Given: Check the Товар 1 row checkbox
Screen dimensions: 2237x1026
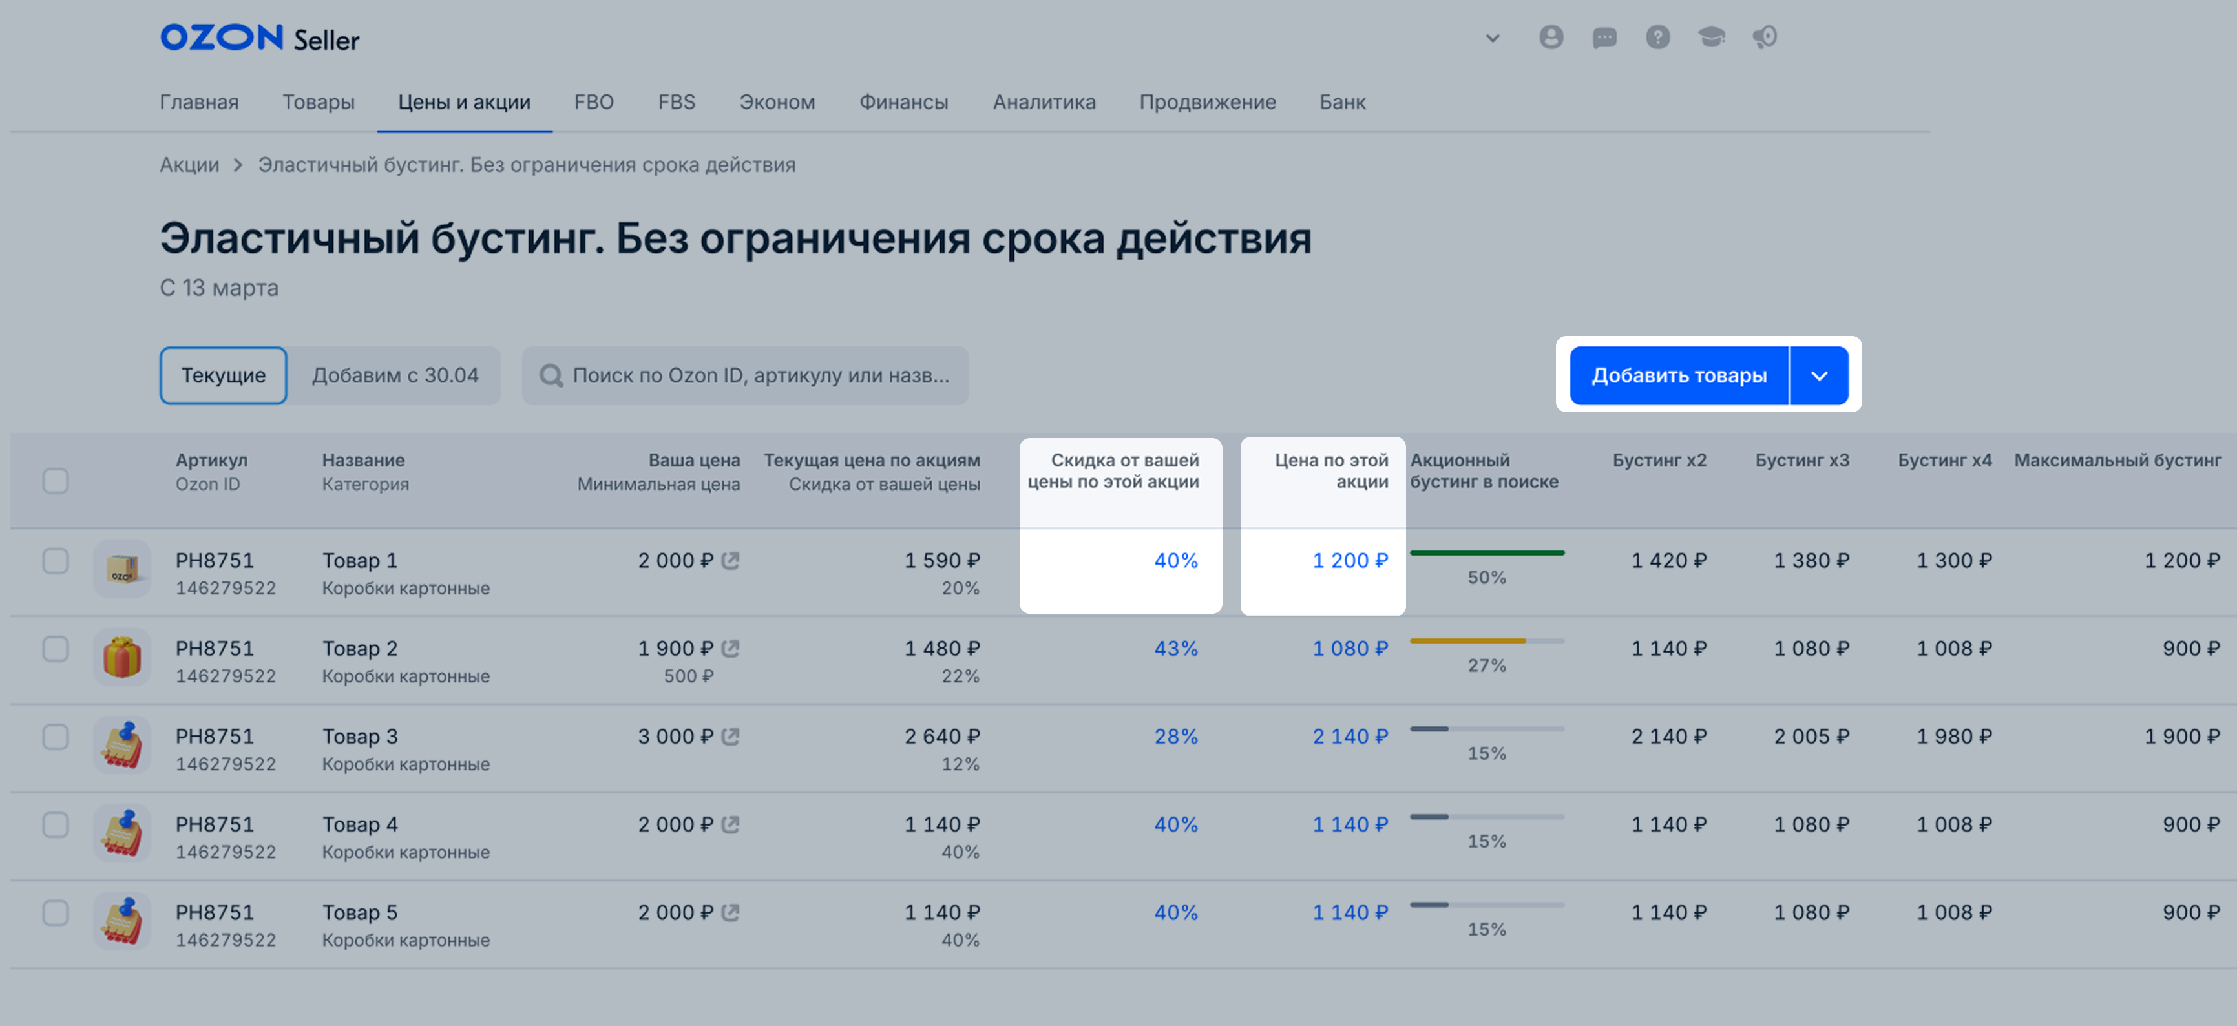Looking at the screenshot, I should tap(56, 561).
